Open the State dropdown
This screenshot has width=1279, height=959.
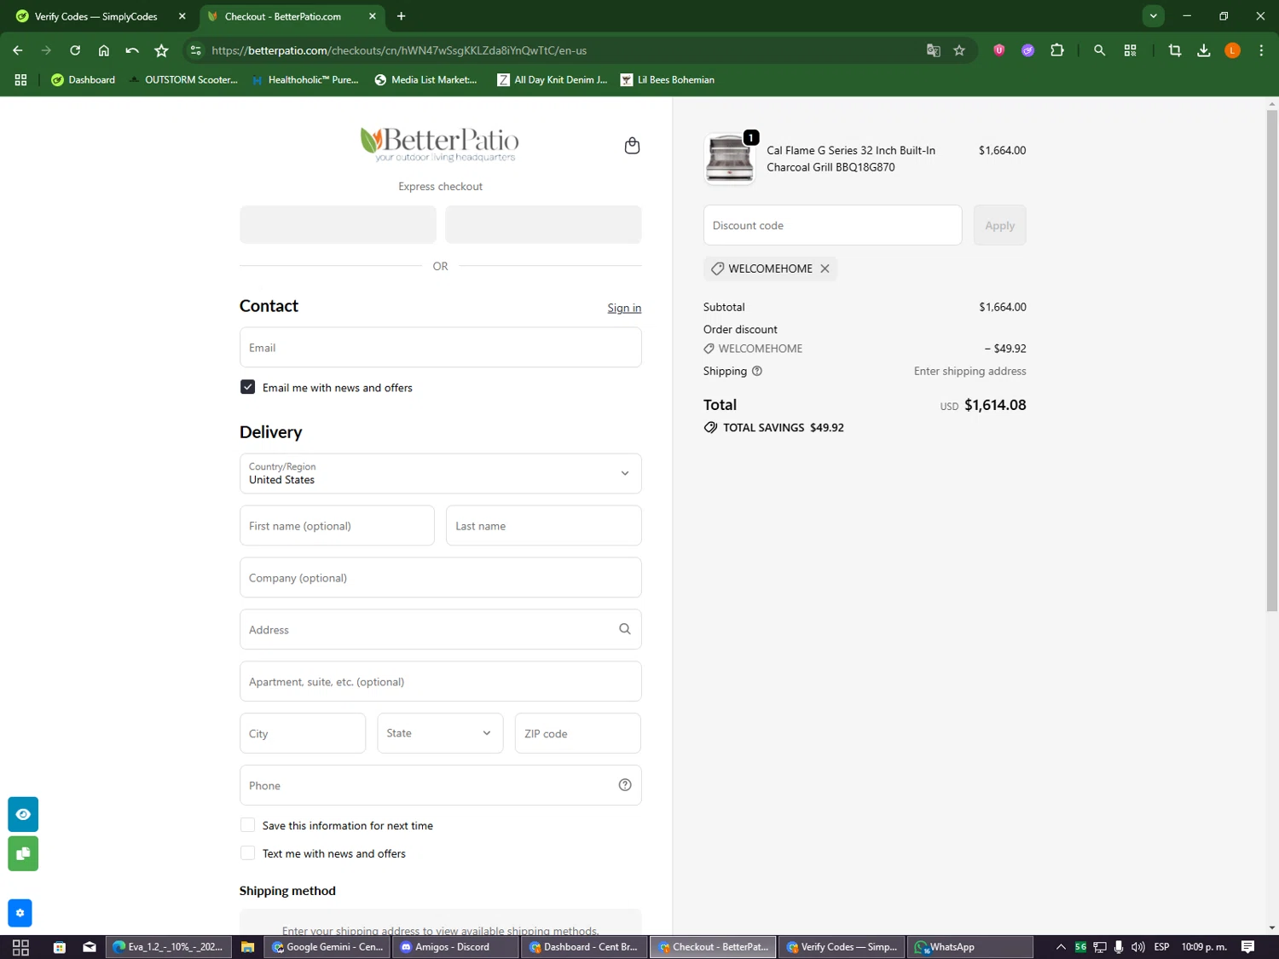pyautogui.click(x=440, y=733)
